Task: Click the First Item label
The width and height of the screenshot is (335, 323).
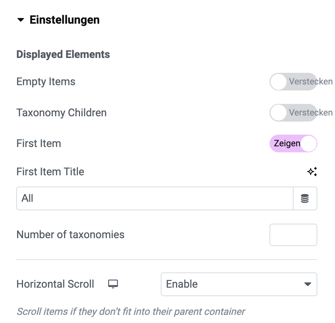Action: click(39, 143)
